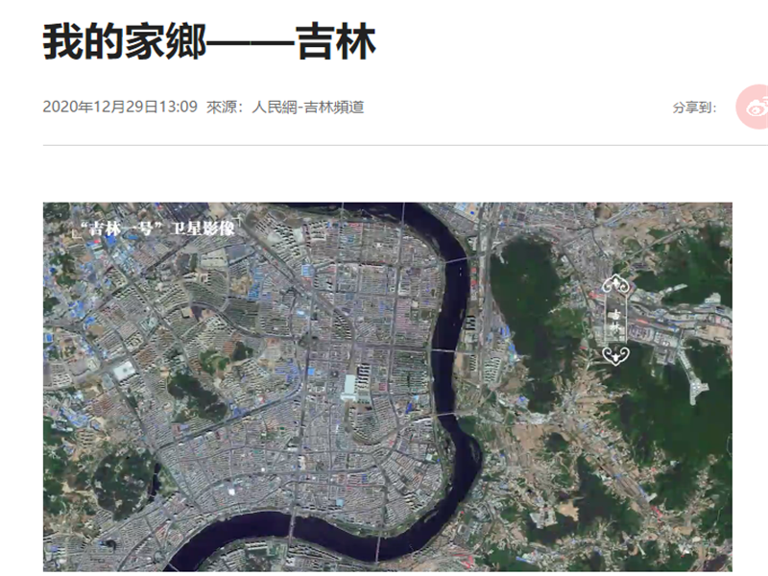Click the lower cloud ornament below 吉林 label

[x=615, y=354]
